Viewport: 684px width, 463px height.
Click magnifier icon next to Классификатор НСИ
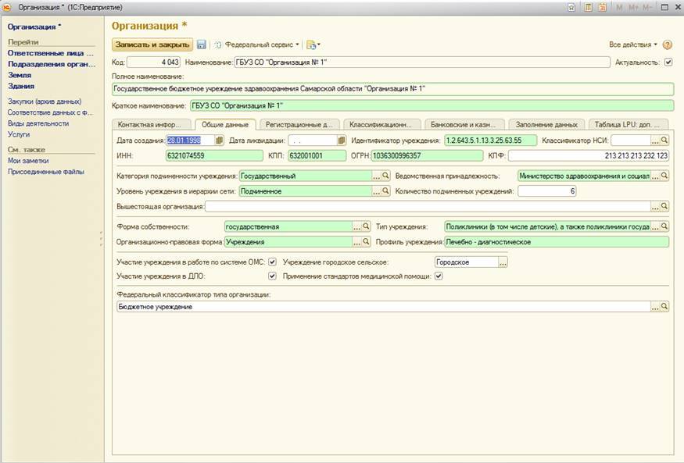point(664,141)
